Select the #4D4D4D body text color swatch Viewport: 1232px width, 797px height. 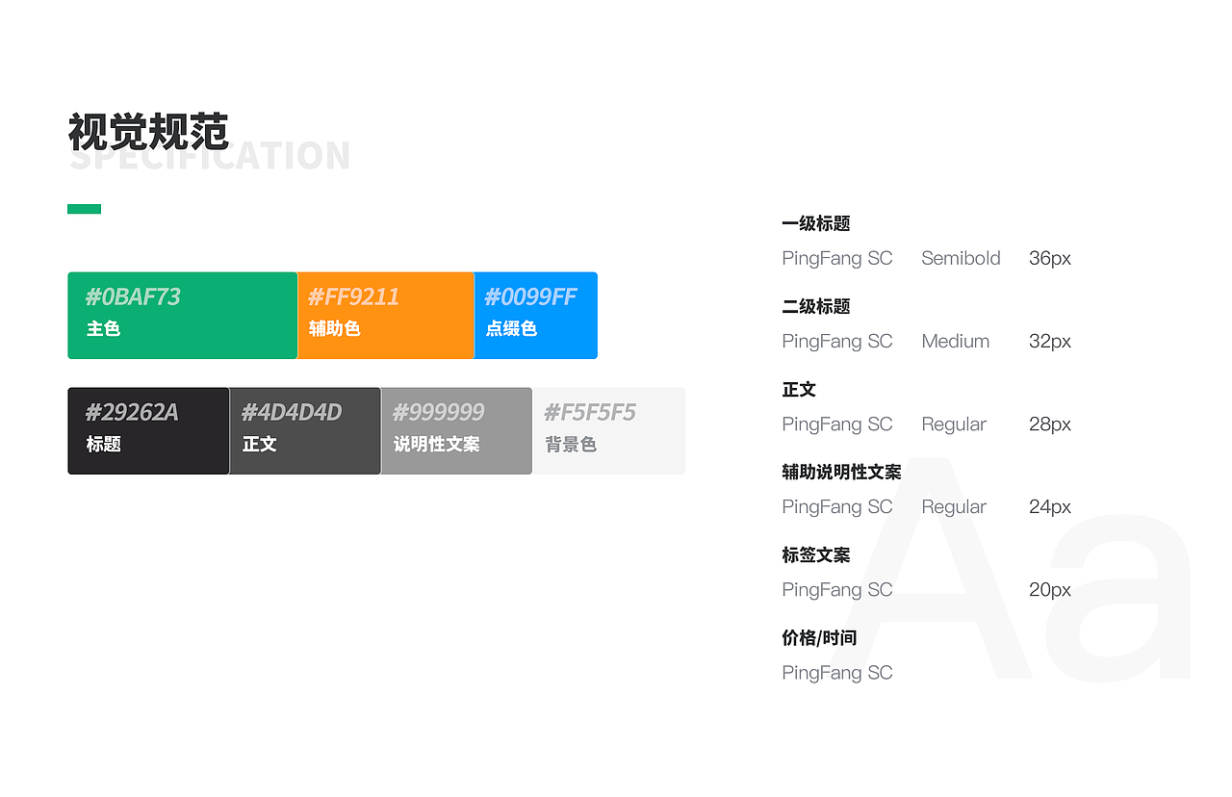(304, 430)
